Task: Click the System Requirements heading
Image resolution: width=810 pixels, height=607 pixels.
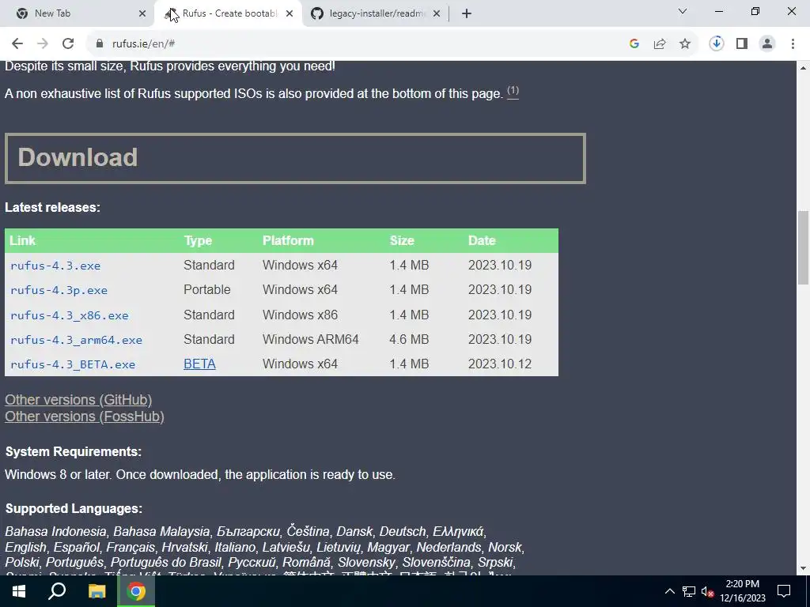Action: pos(74,451)
